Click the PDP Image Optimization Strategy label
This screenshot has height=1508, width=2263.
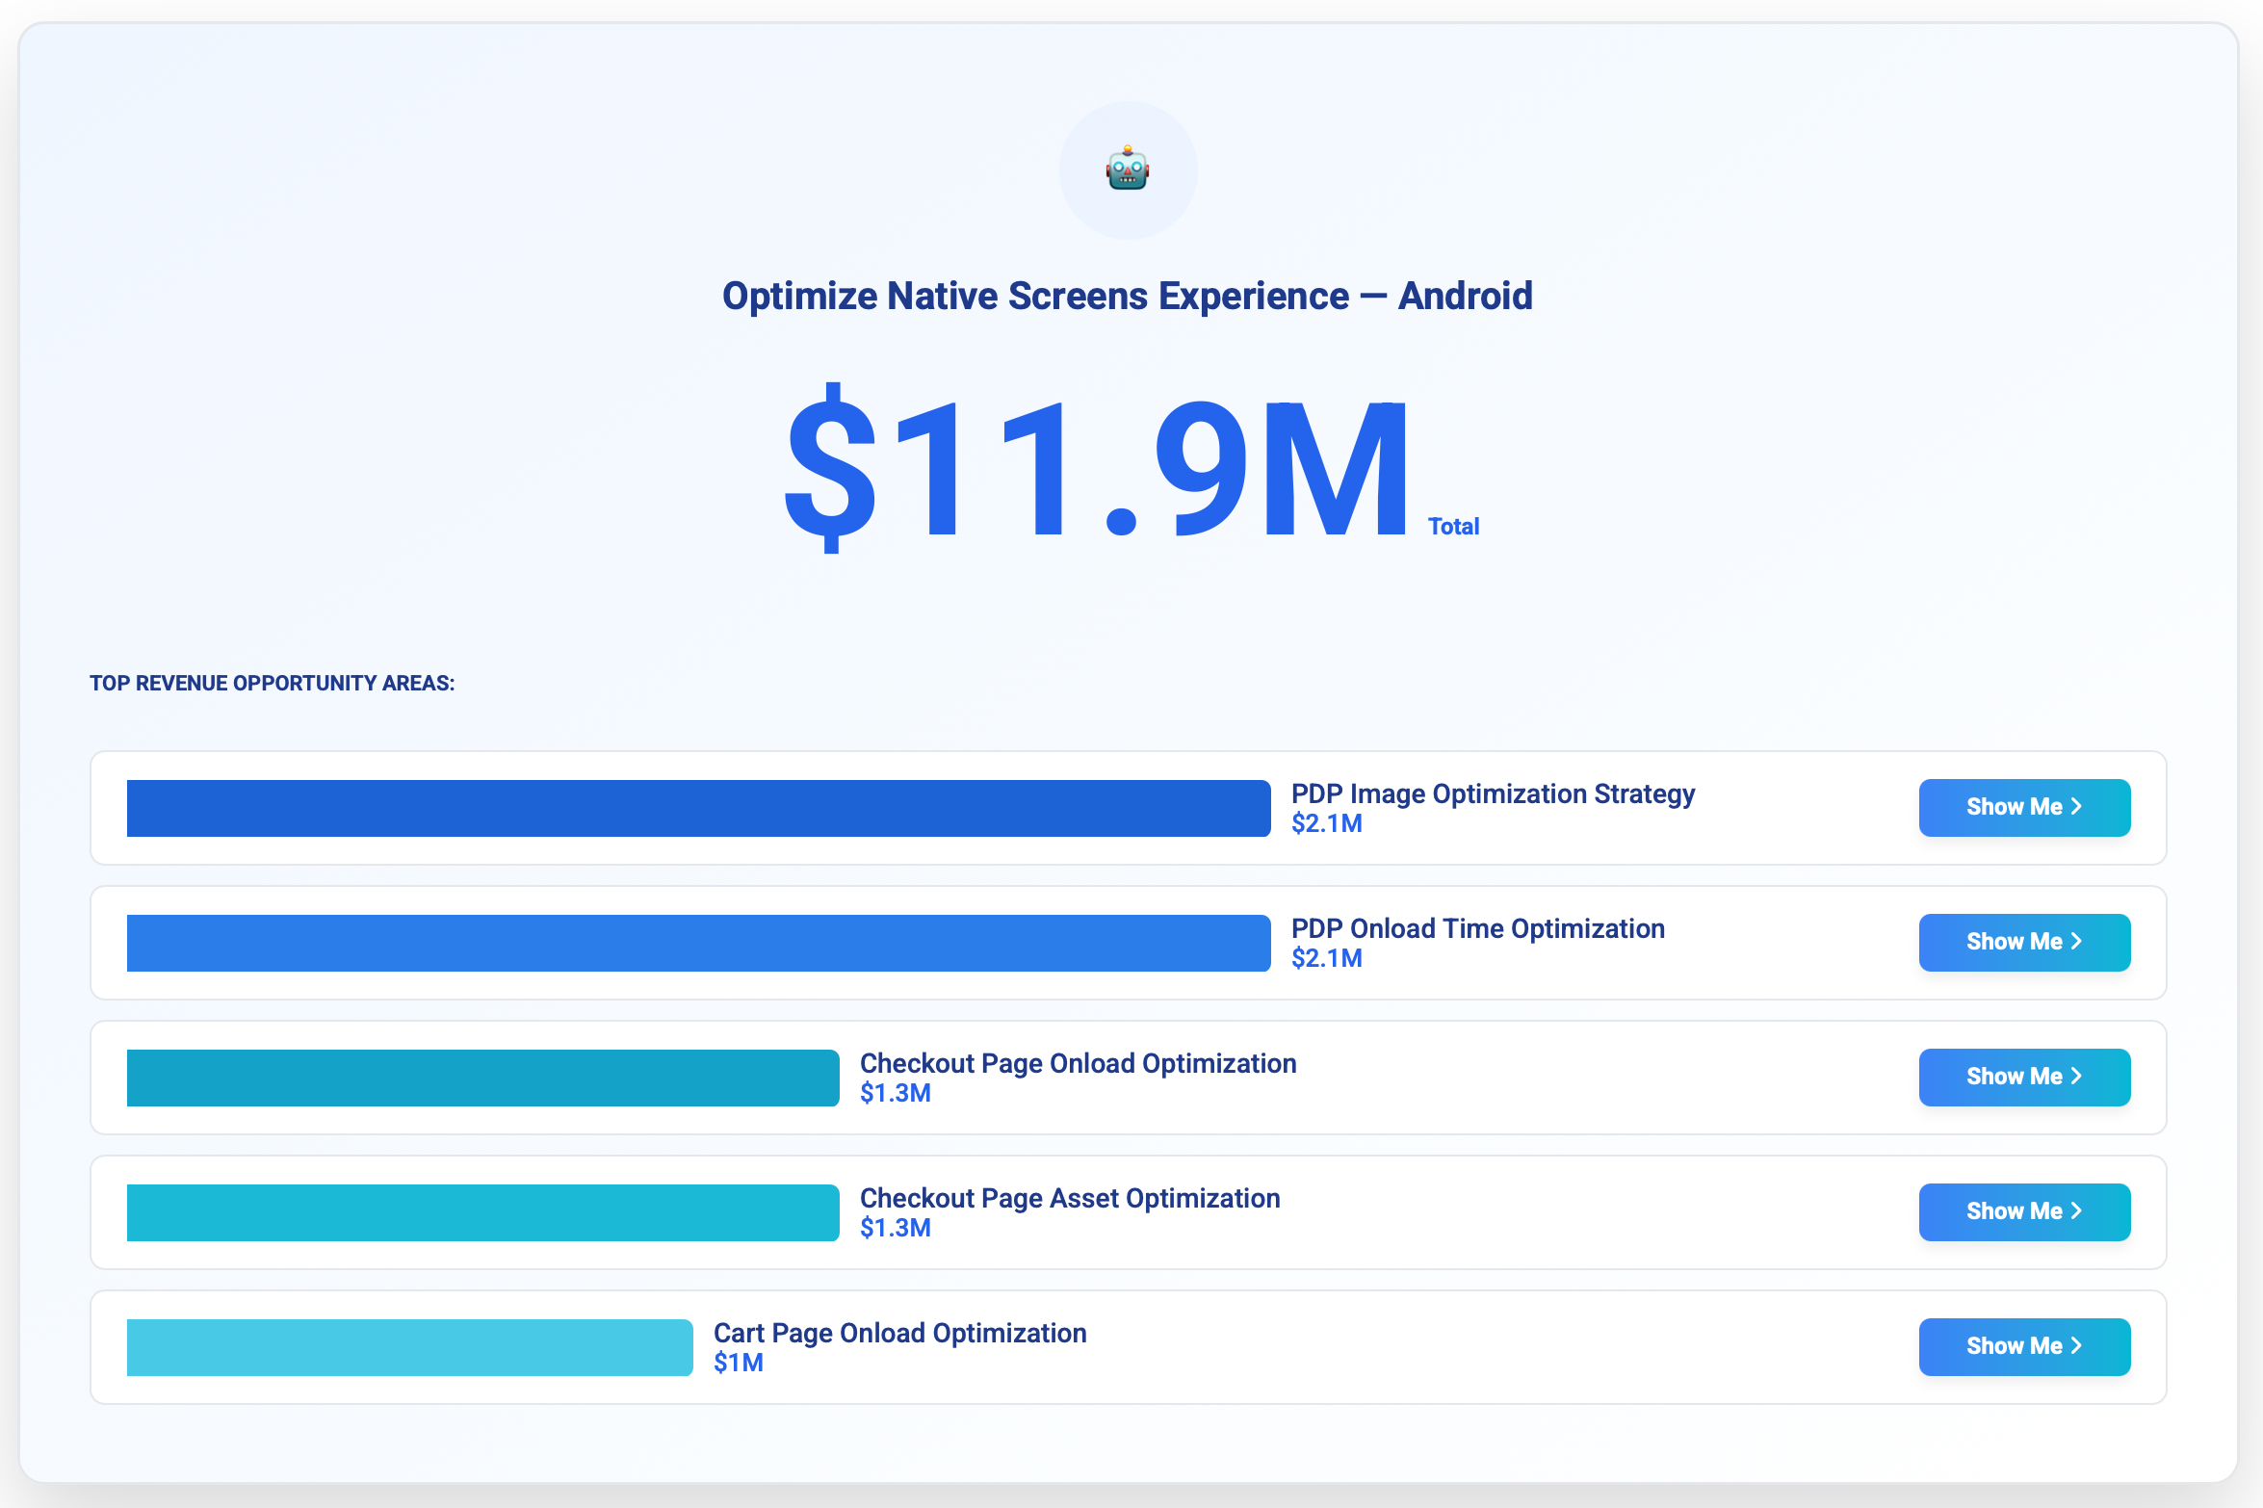point(1493,793)
